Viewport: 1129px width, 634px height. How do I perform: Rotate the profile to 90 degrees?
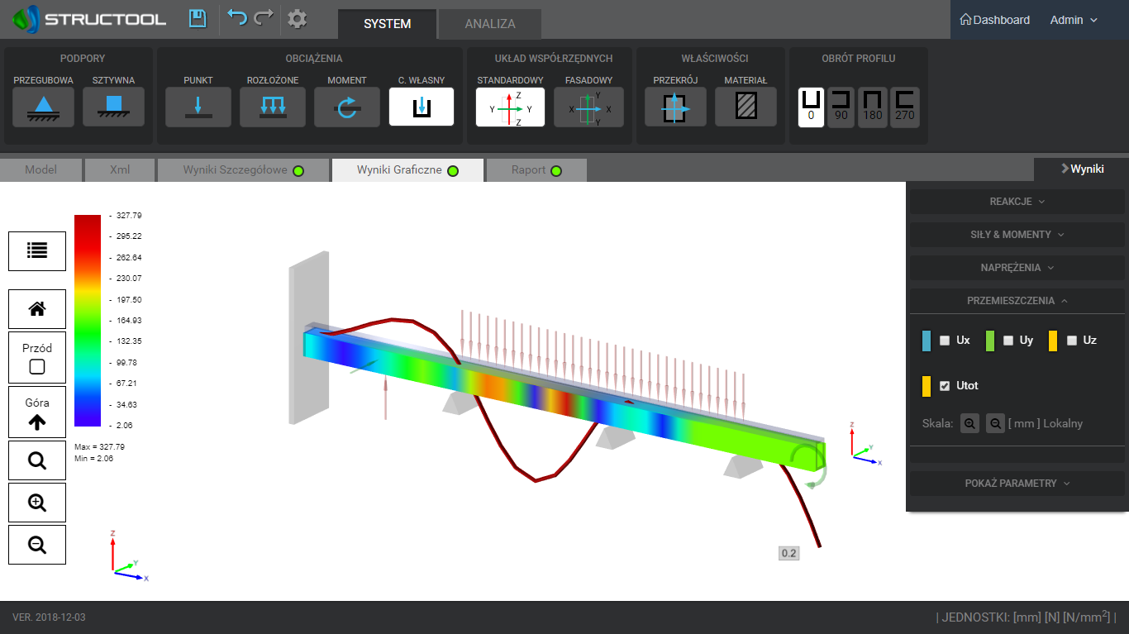pyautogui.click(x=841, y=107)
